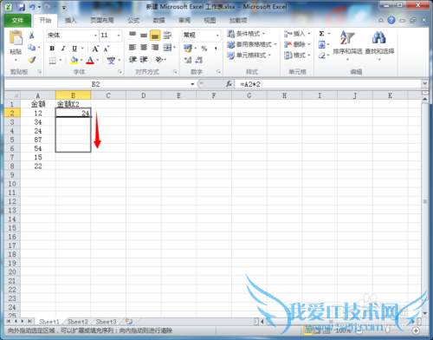Select the column A header
Screen dimensions: 433x340
click(38, 95)
